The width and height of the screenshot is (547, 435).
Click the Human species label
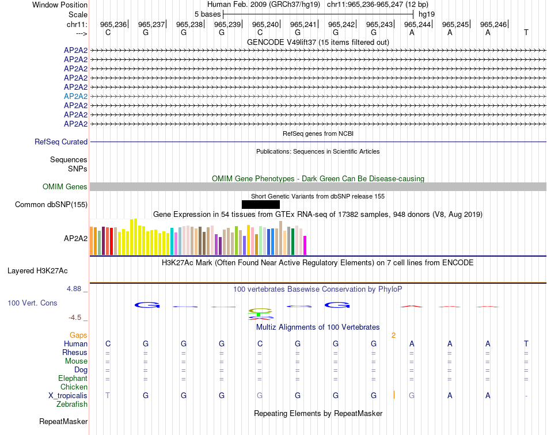75,344
